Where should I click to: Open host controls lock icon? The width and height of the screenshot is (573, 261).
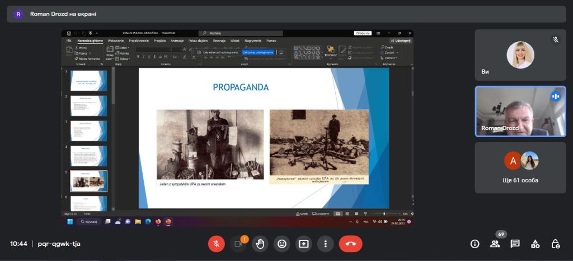click(555, 244)
